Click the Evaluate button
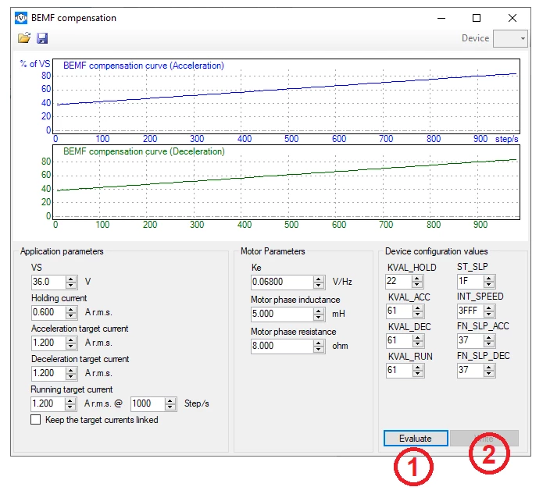 [416, 439]
